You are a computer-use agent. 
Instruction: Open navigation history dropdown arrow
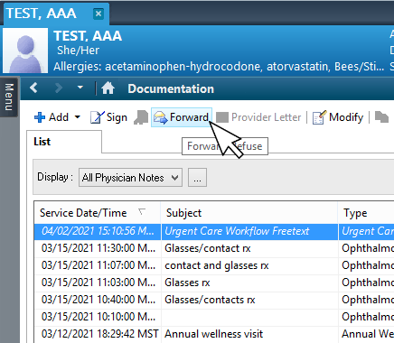coord(80,88)
